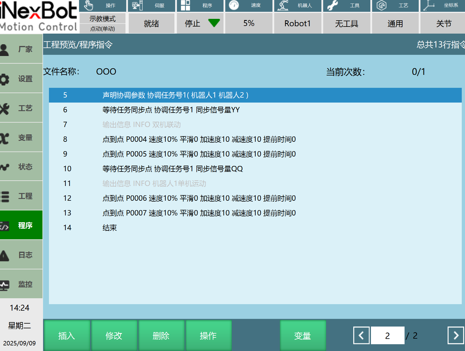Click the hand operation icon in top bar

coord(88,5)
